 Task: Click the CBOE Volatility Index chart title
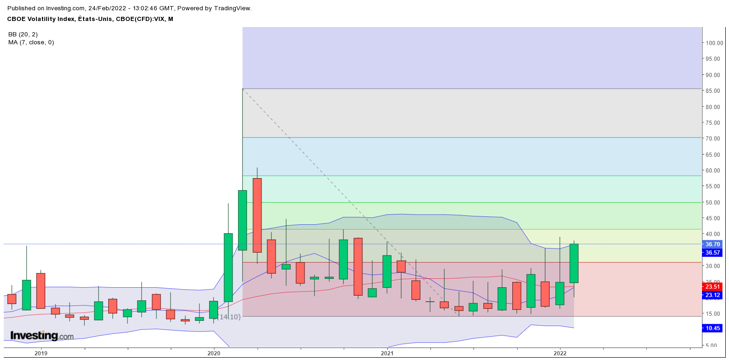(x=90, y=19)
